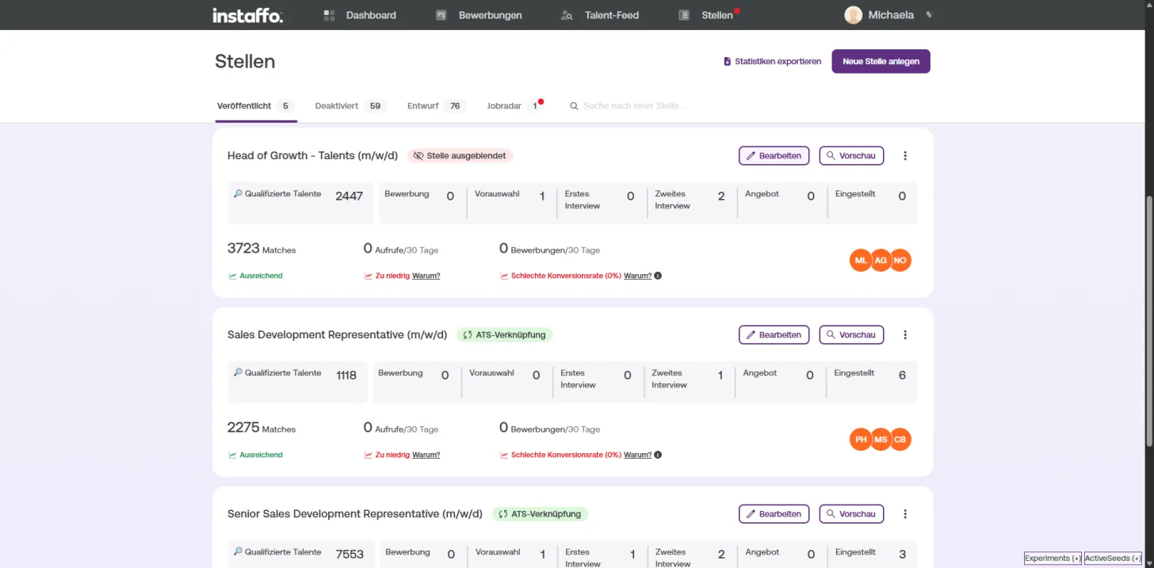The width and height of the screenshot is (1154, 568).
Task: Click conversion-rate info icon on Head of Growth
Action: (658, 276)
